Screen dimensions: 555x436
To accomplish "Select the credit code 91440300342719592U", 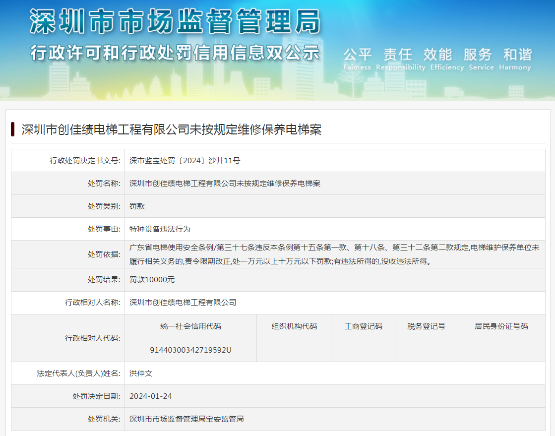I will click(190, 350).
